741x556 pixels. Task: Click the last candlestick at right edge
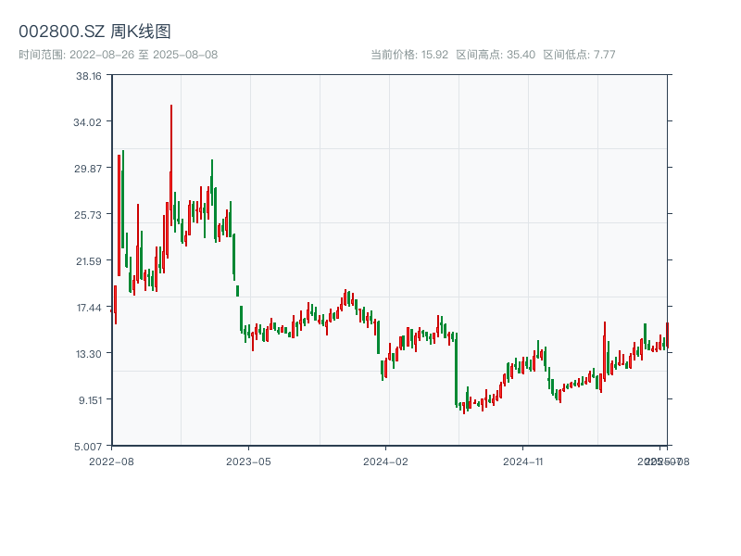pyautogui.click(x=666, y=335)
